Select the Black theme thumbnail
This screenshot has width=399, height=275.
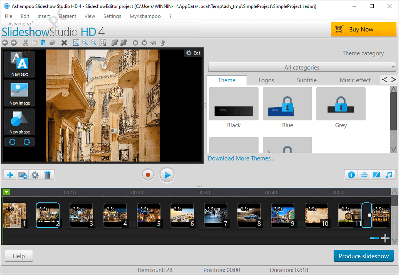tap(234, 104)
